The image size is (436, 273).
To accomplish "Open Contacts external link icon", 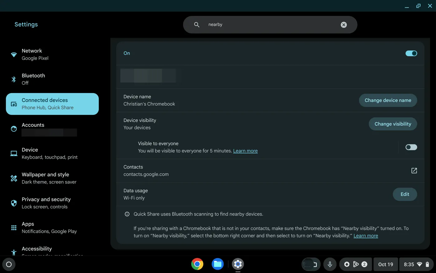I will pyautogui.click(x=414, y=171).
